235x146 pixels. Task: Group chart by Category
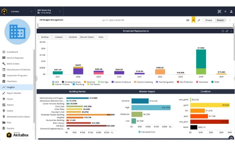click(x=59, y=37)
